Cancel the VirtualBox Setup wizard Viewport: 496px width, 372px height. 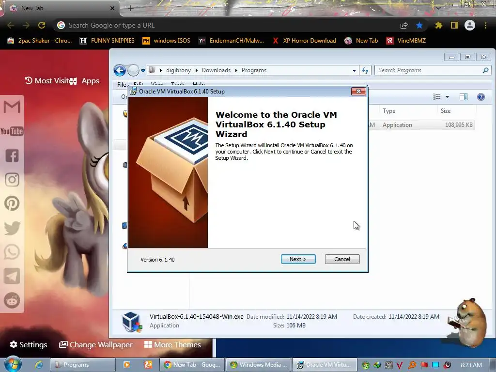[342, 259]
